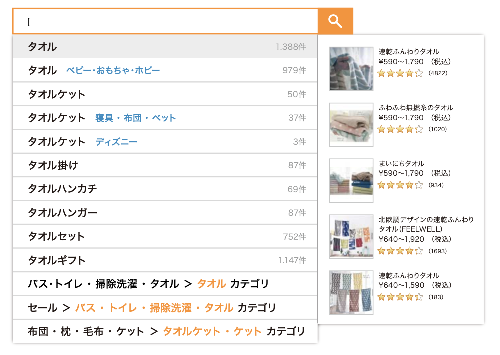Viewport: 500px width, 355px height.
Task: Choose the タオルハンガー suggestion
Action: click(x=165, y=212)
